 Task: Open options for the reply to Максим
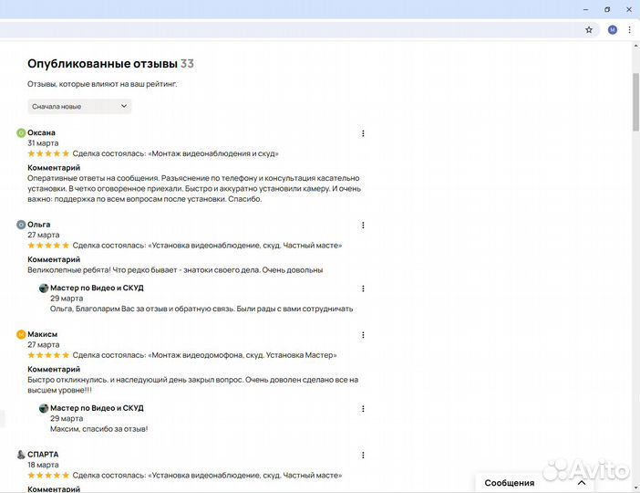pos(363,409)
